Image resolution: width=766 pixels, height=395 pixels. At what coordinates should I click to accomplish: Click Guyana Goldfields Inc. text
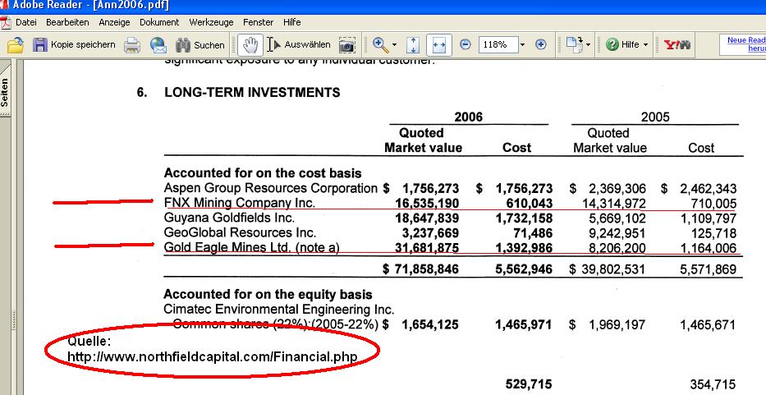click(229, 218)
